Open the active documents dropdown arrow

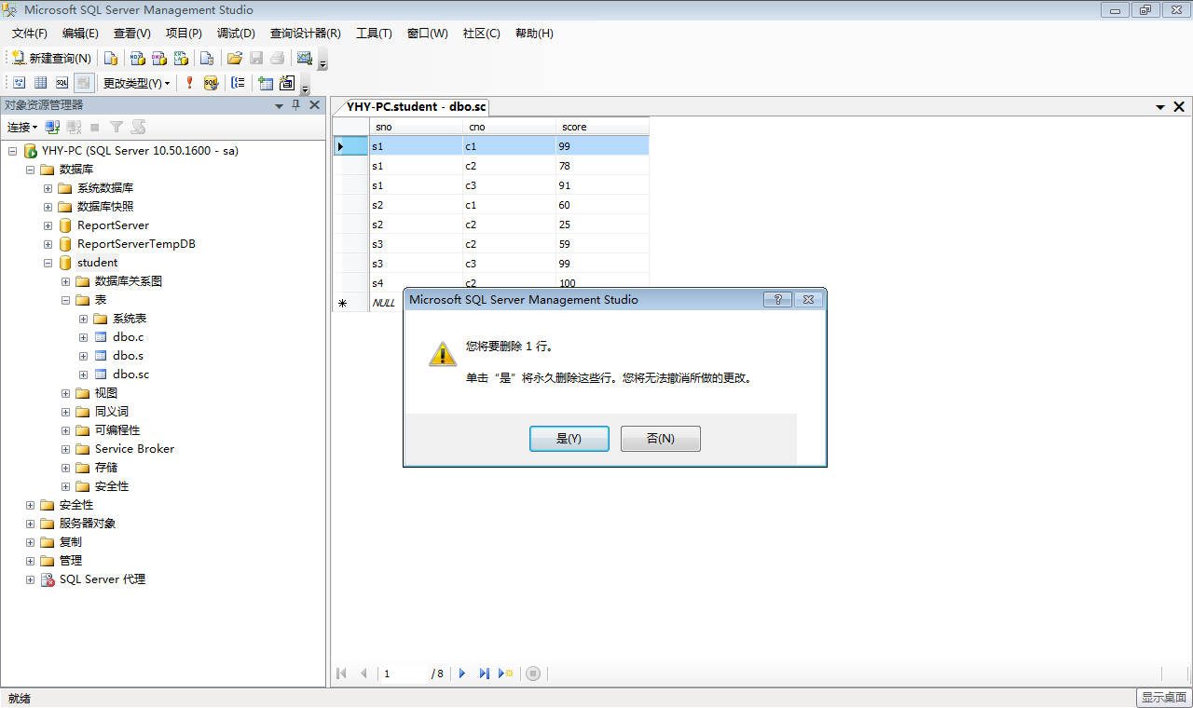click(x=1160, y=107)
